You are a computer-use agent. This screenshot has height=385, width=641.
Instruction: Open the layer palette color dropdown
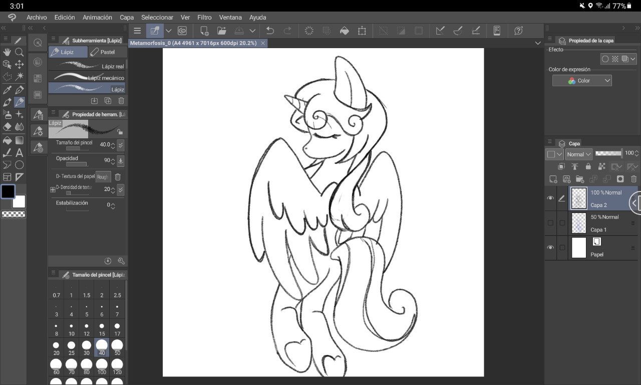(x=554, y=154)
